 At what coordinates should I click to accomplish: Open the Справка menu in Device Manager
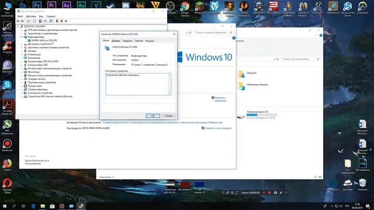point(51,16)
